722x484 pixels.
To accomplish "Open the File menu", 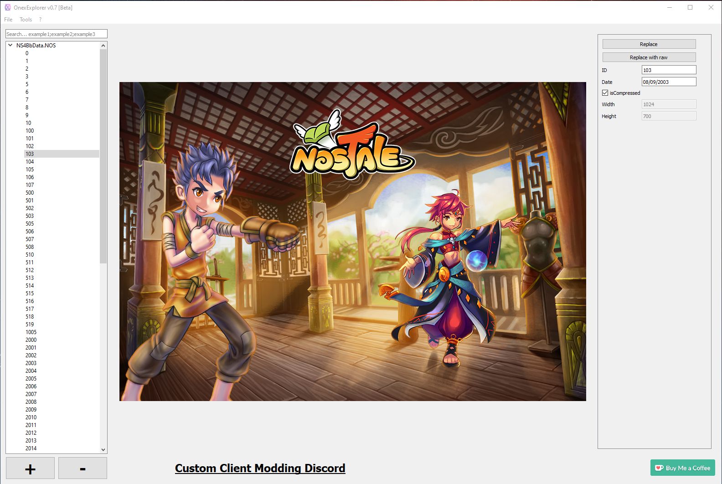I will [8, 20].
